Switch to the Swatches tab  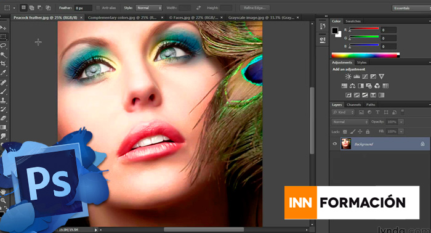point(353,21)
